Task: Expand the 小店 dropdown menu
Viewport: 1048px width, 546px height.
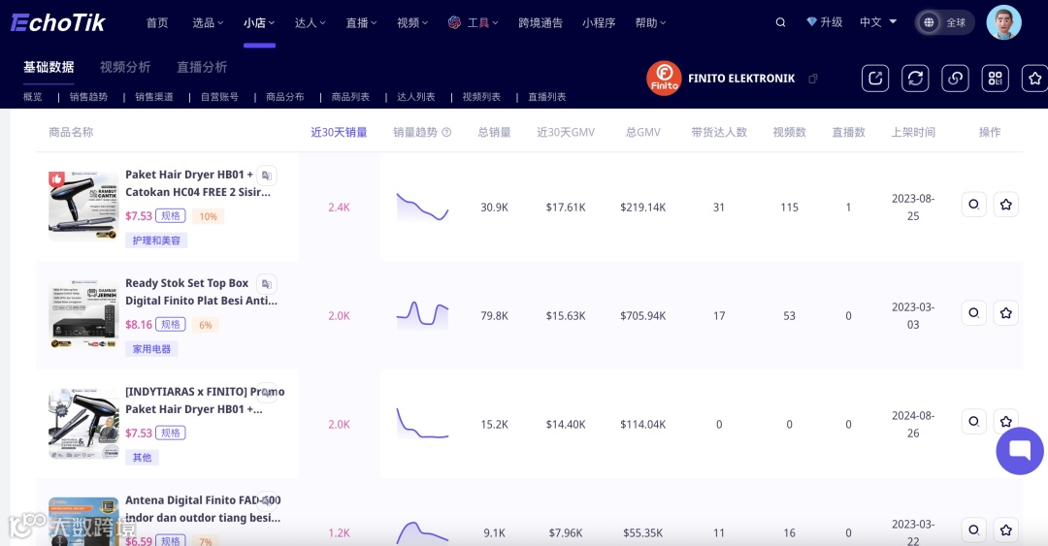Action: (x=259, y=22)
